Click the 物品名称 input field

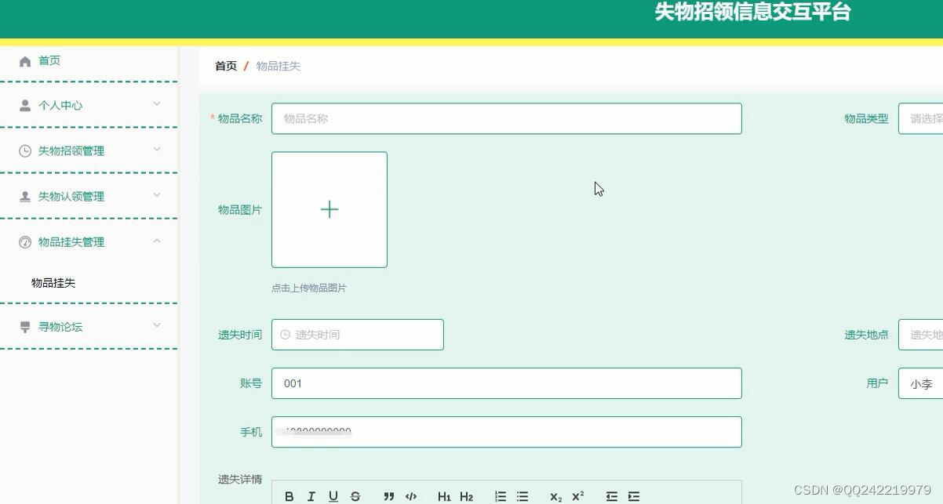[x=507, y=118]
